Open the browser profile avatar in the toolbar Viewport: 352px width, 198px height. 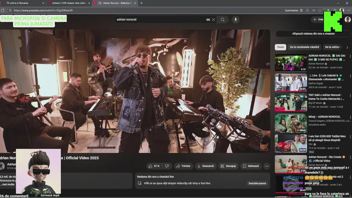pyautogui.click(x=342, y=10)
